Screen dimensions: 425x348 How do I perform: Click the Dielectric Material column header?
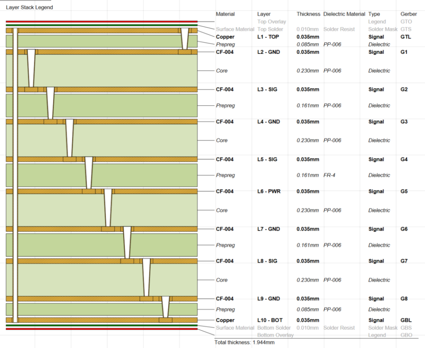344,14
